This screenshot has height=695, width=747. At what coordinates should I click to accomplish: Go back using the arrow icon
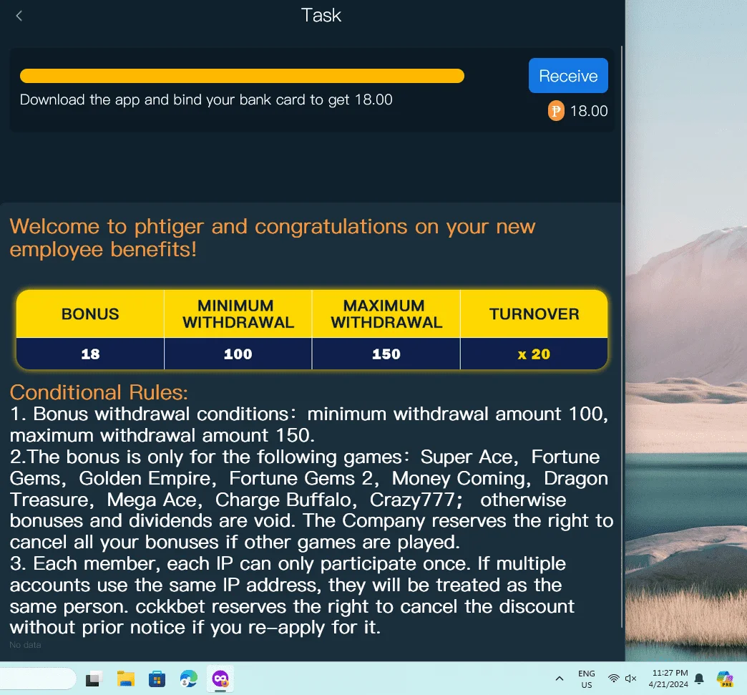pyautogui.click(x=19, y=16)
